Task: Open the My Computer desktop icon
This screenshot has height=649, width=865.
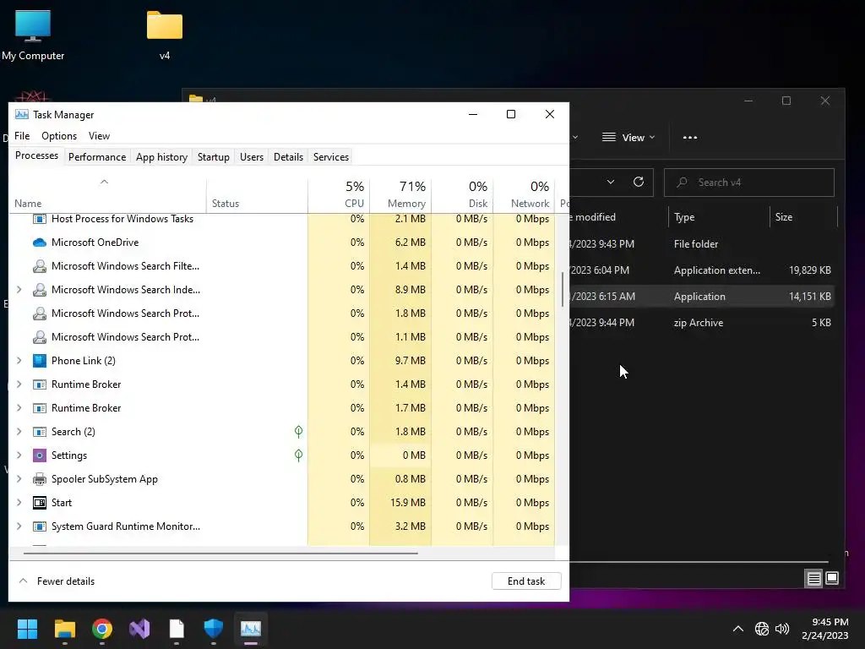Action: pos(33,35)
